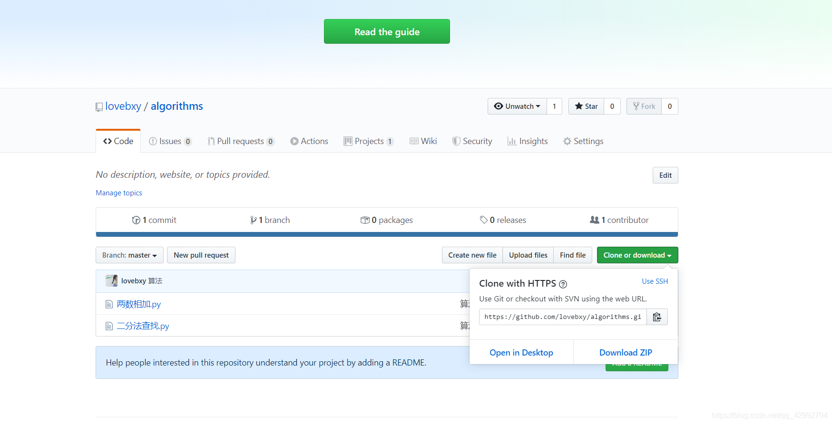Expand the Branch: master dropdown
The height and width of the screenshot is (424, 832).
point(129,255)
